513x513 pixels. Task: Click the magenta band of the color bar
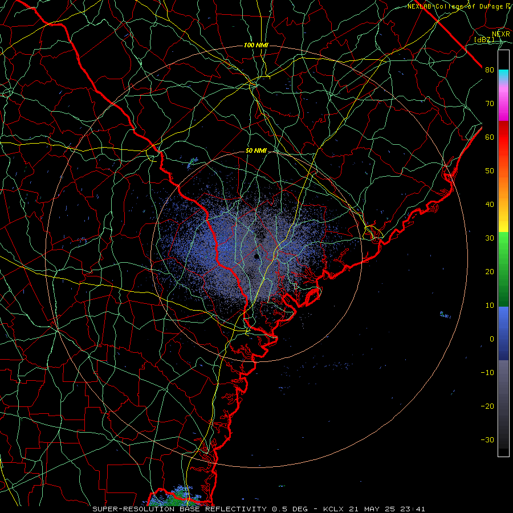coord(503,105)
